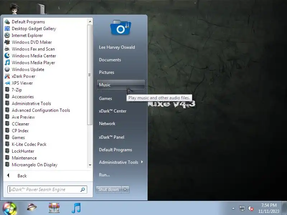
Task: Open Pictures from right pane
Action: pyautogui.click(x=121, y=72)
